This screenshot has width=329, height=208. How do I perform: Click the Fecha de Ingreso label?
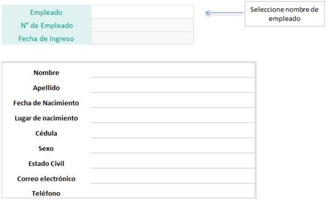[x=46, y=39]
